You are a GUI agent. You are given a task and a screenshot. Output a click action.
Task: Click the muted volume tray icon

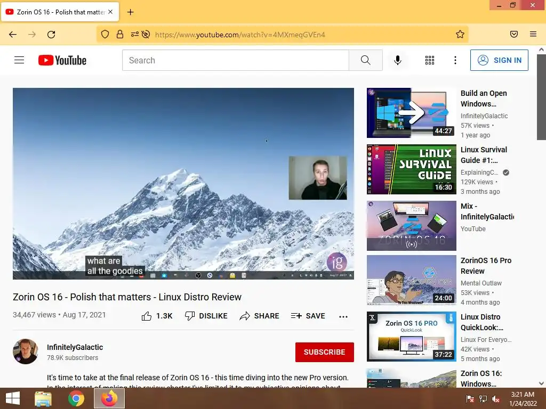496,398
